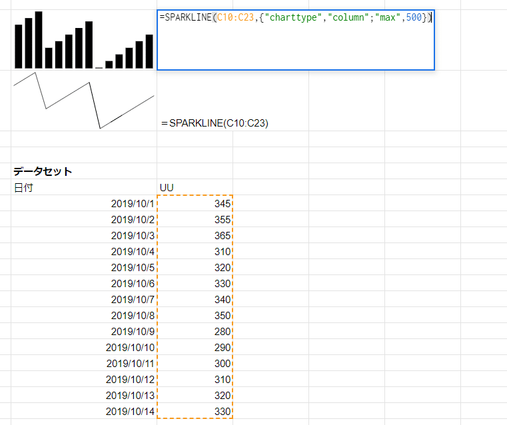Screen dimensions: 507x425
Task: Click the UU value for 2019/10/5
Action: click(195, 267)
